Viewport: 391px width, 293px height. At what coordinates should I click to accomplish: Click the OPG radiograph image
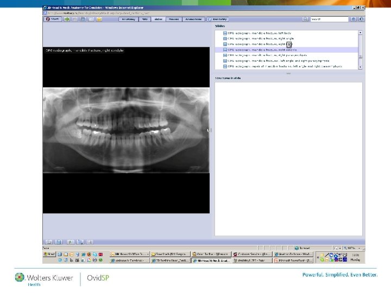(x=126, y=130)
